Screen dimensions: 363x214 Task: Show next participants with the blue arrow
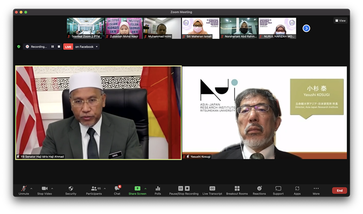pos(306,28)
